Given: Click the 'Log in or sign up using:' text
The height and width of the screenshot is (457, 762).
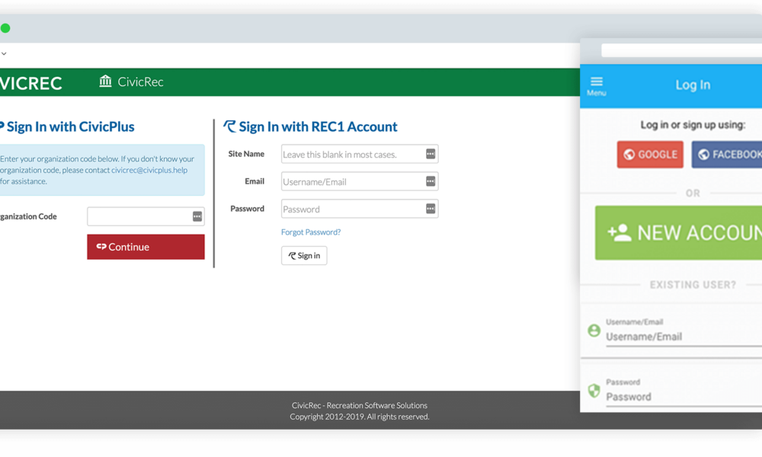Looking at the screenshot, I should 693,125.
